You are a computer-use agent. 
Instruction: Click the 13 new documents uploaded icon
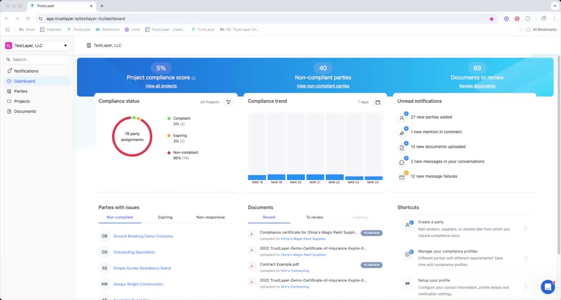(402, 147)
